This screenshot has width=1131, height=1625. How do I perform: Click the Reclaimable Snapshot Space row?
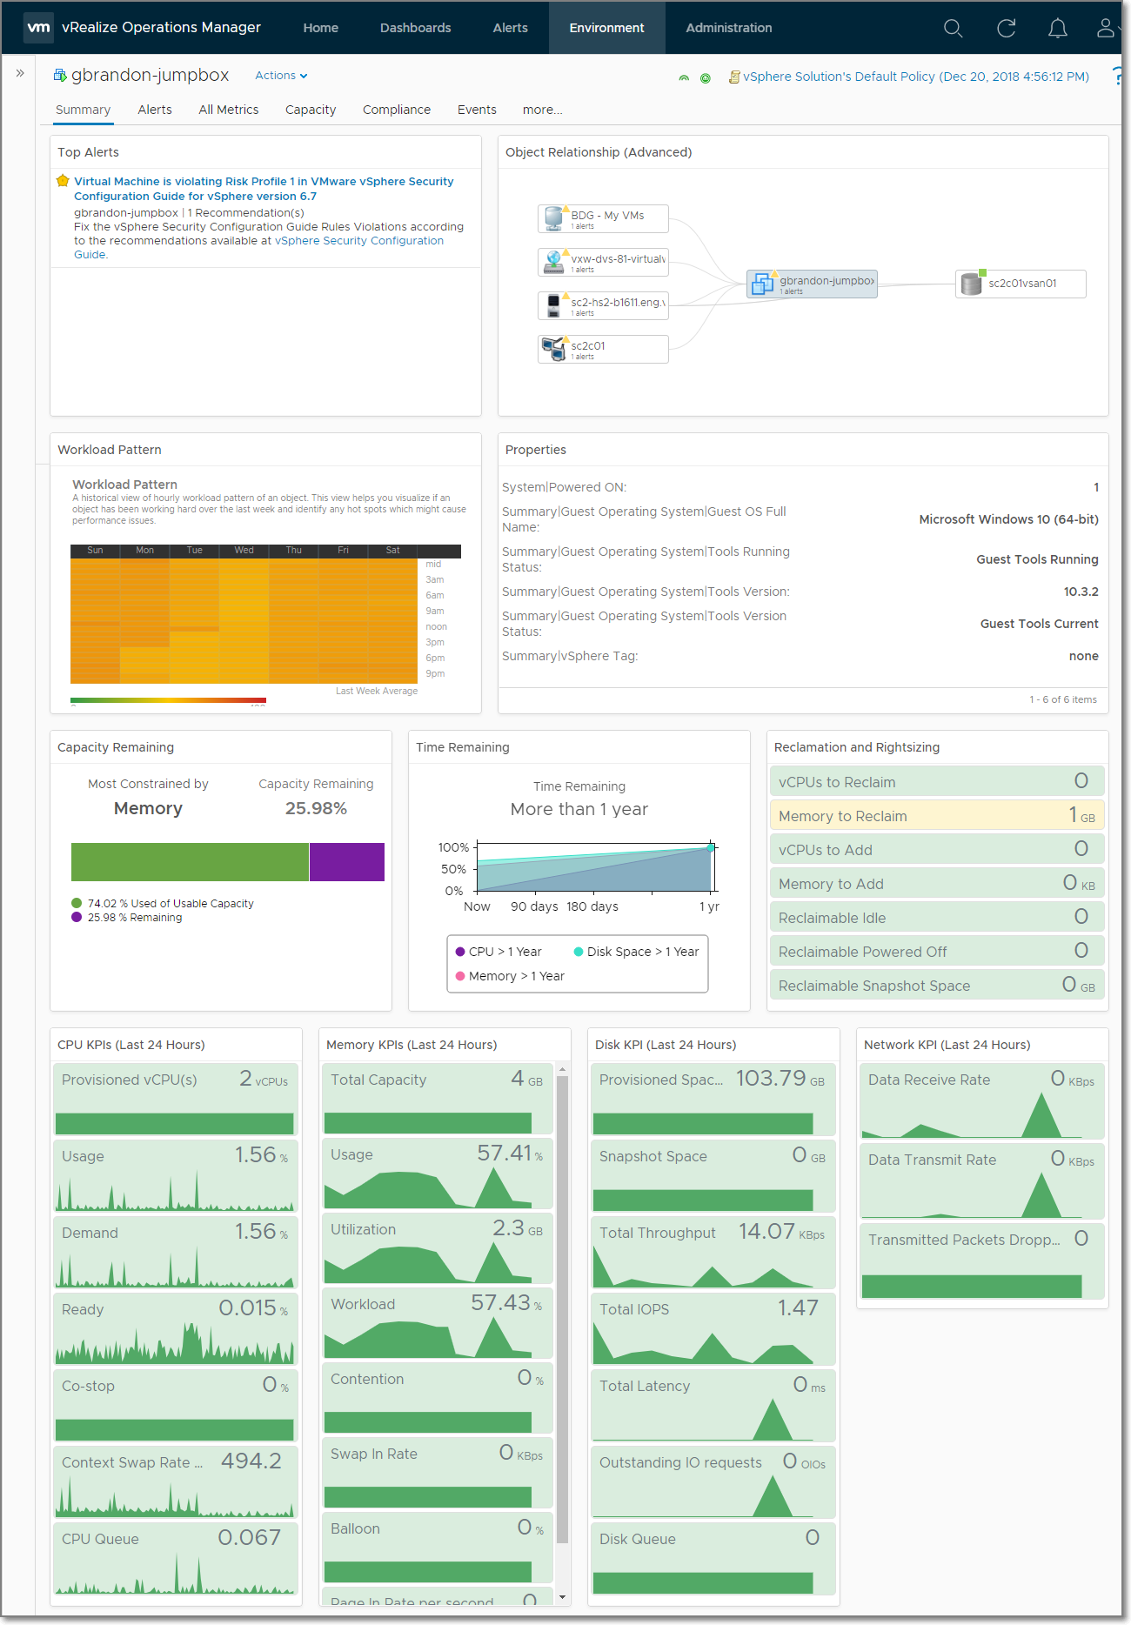click(x=937, y=985)
